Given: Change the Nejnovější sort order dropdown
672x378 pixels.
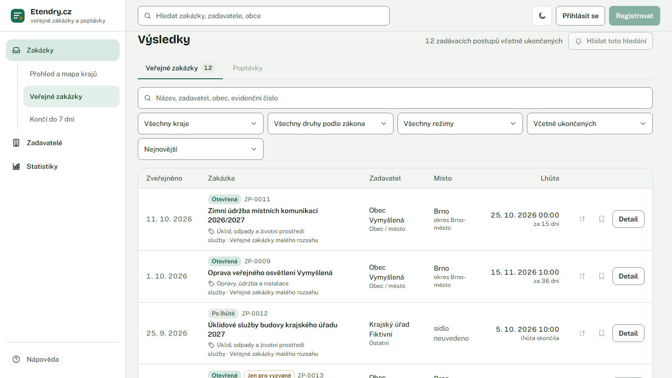Looking at the screenshot, I should [201, 149].
